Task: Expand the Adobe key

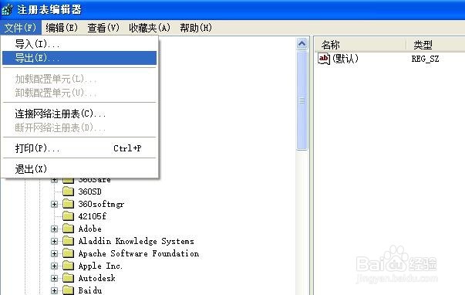Action: point(54,229)
